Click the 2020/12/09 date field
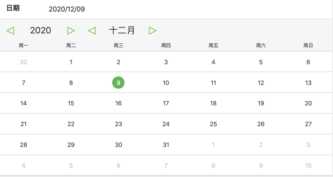 [67, 9]
